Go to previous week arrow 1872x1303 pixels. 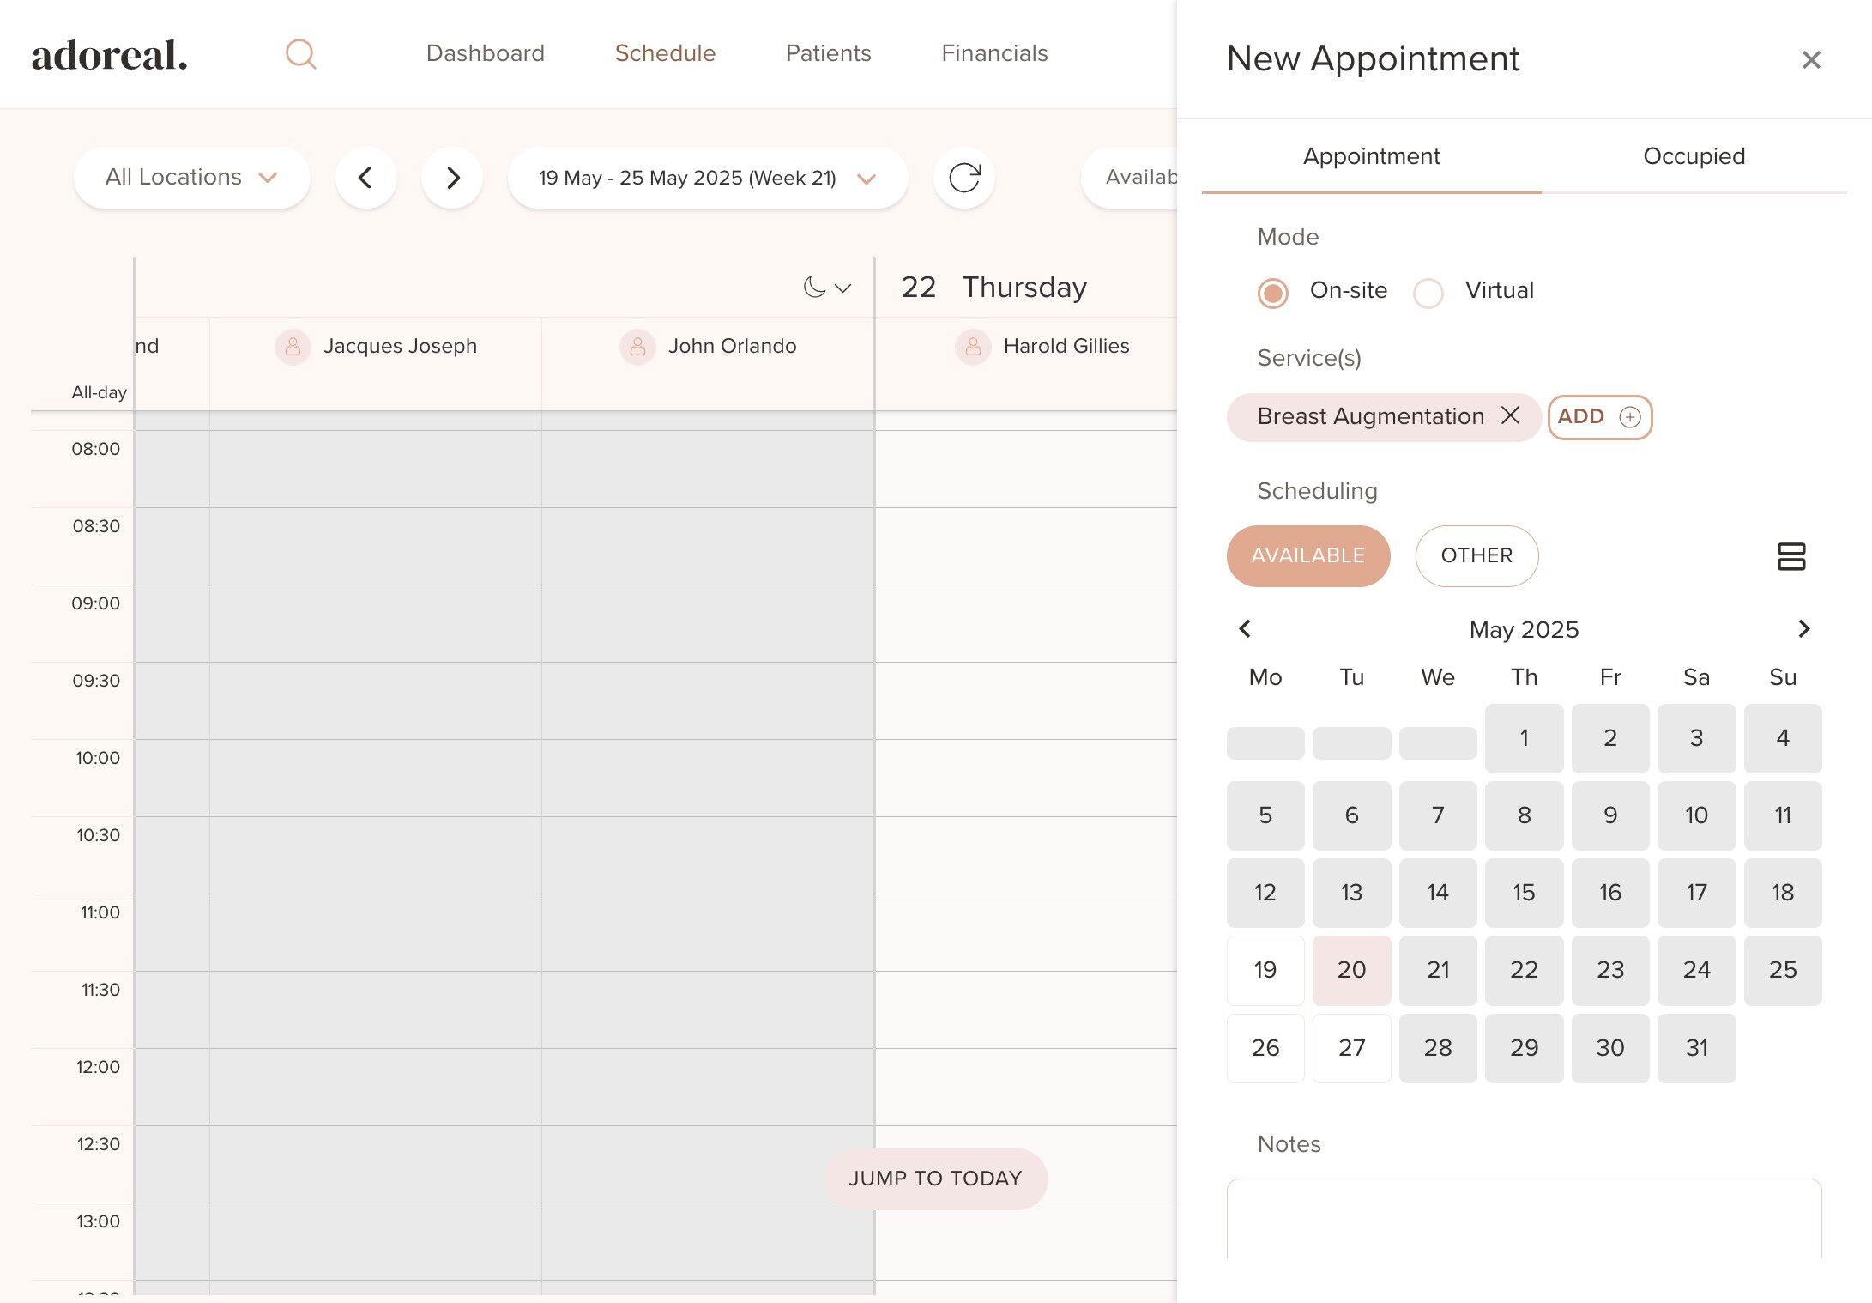[365, 178]
